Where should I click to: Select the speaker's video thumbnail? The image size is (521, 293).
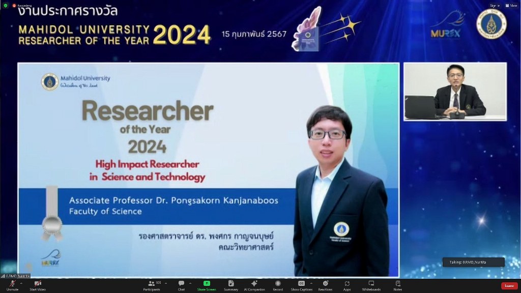click(x=455, y=92)
